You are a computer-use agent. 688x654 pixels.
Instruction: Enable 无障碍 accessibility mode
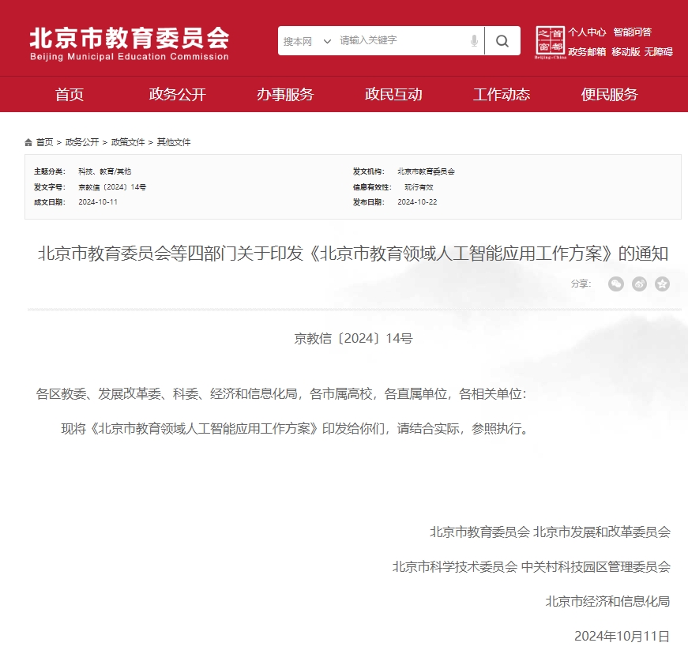(x=658, y=52)
